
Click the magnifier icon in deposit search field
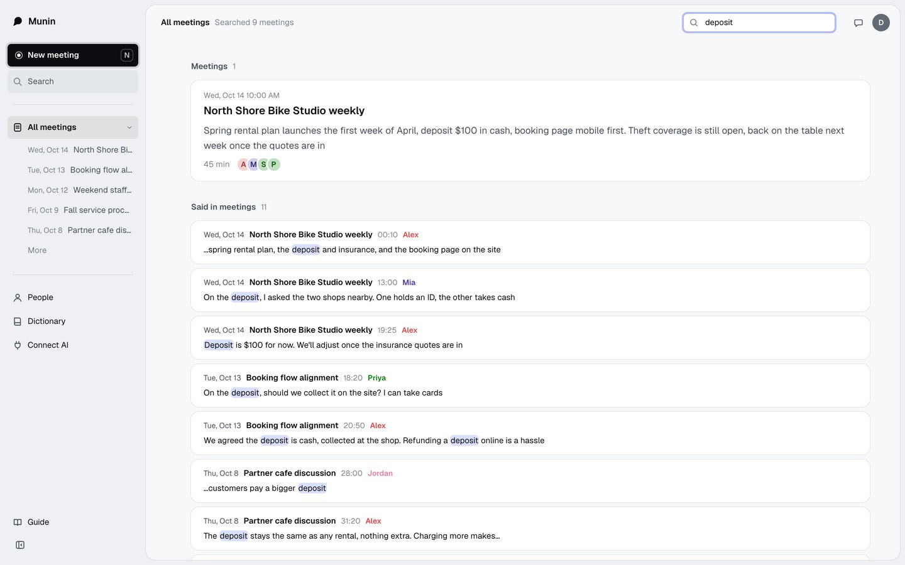(x=694, y=23)
